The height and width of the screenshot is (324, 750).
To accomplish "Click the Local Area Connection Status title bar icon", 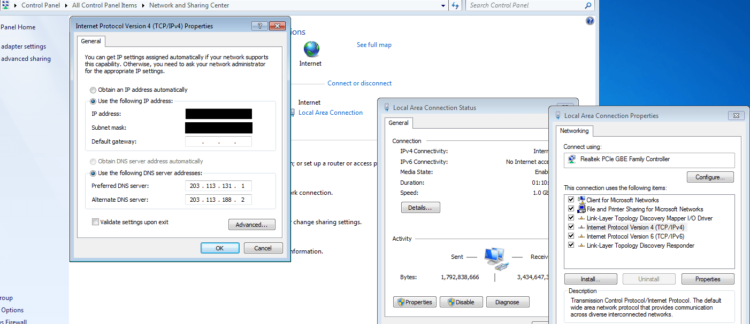I will 387,107.
